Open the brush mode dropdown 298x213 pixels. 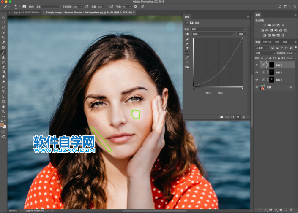[47, 7]
